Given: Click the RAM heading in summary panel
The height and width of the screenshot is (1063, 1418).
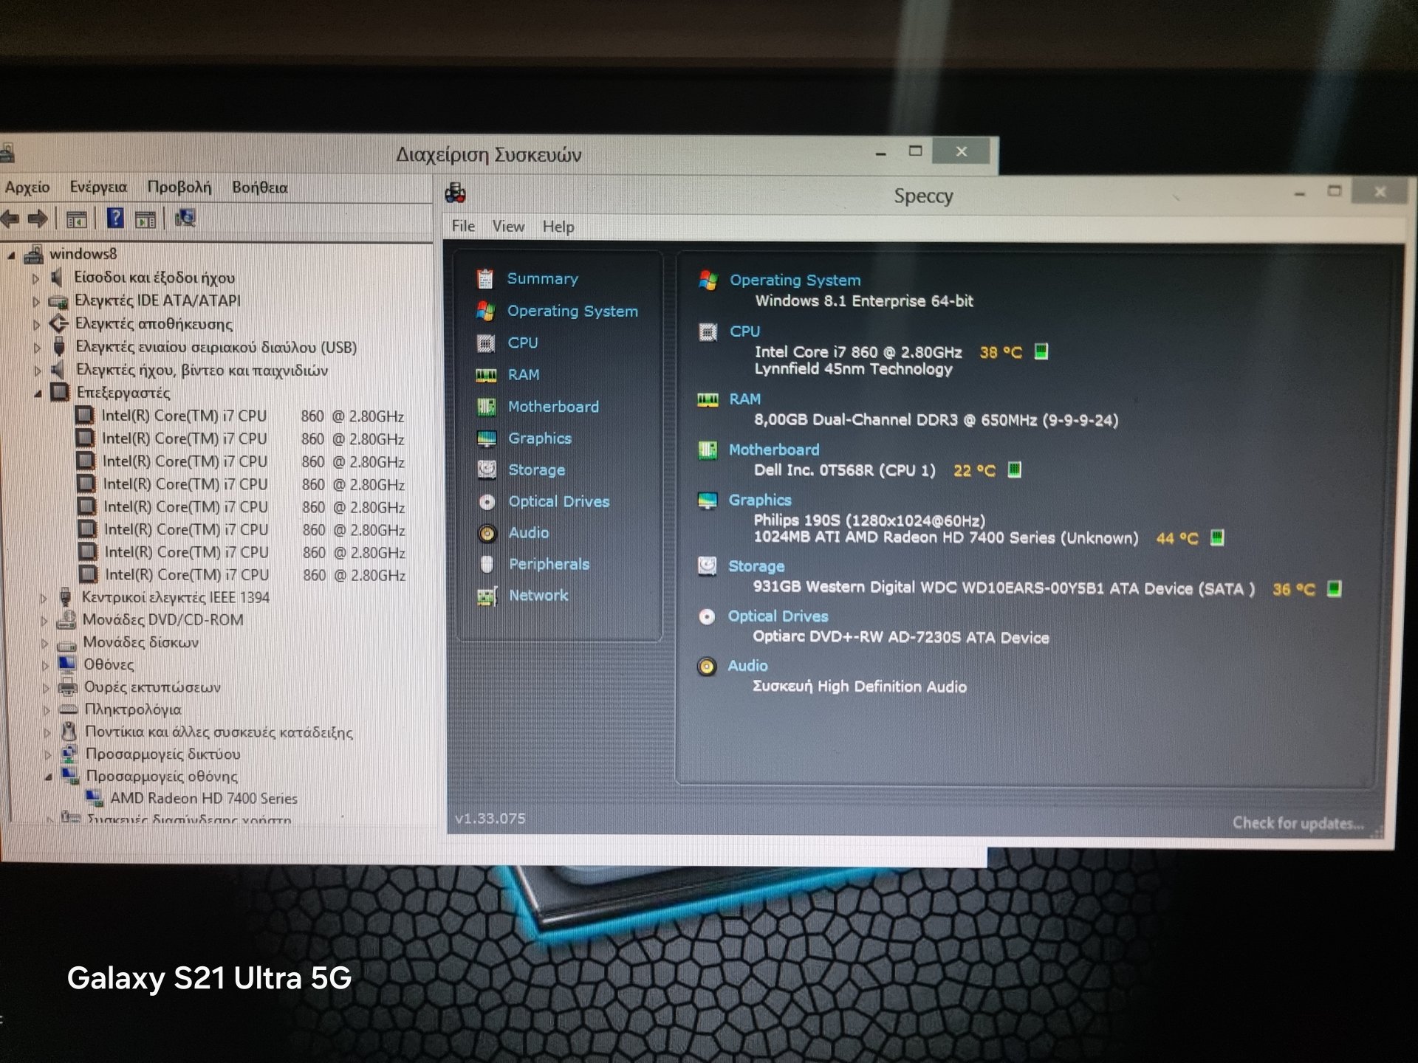Looking at the screenshot, I should coord(744,399).
